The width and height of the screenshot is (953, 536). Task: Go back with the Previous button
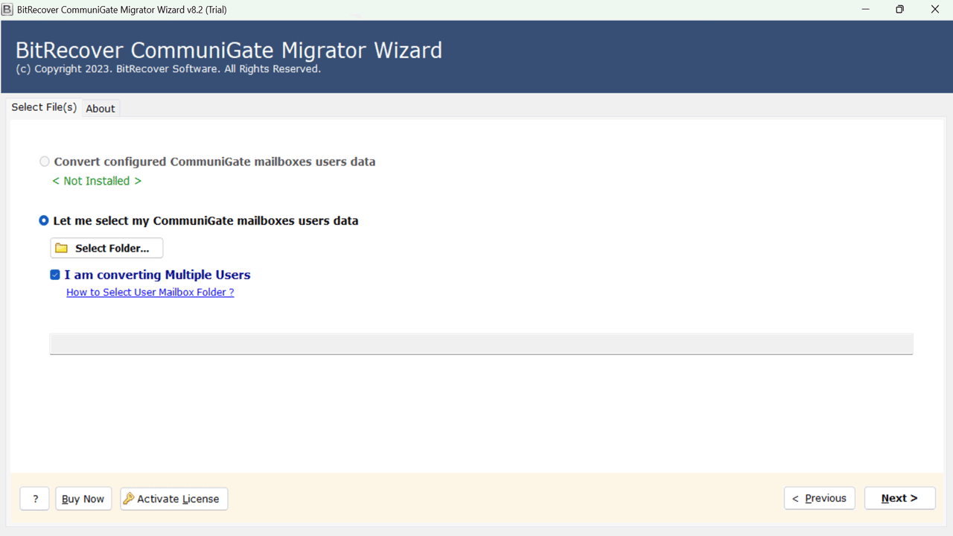(820, 498)
